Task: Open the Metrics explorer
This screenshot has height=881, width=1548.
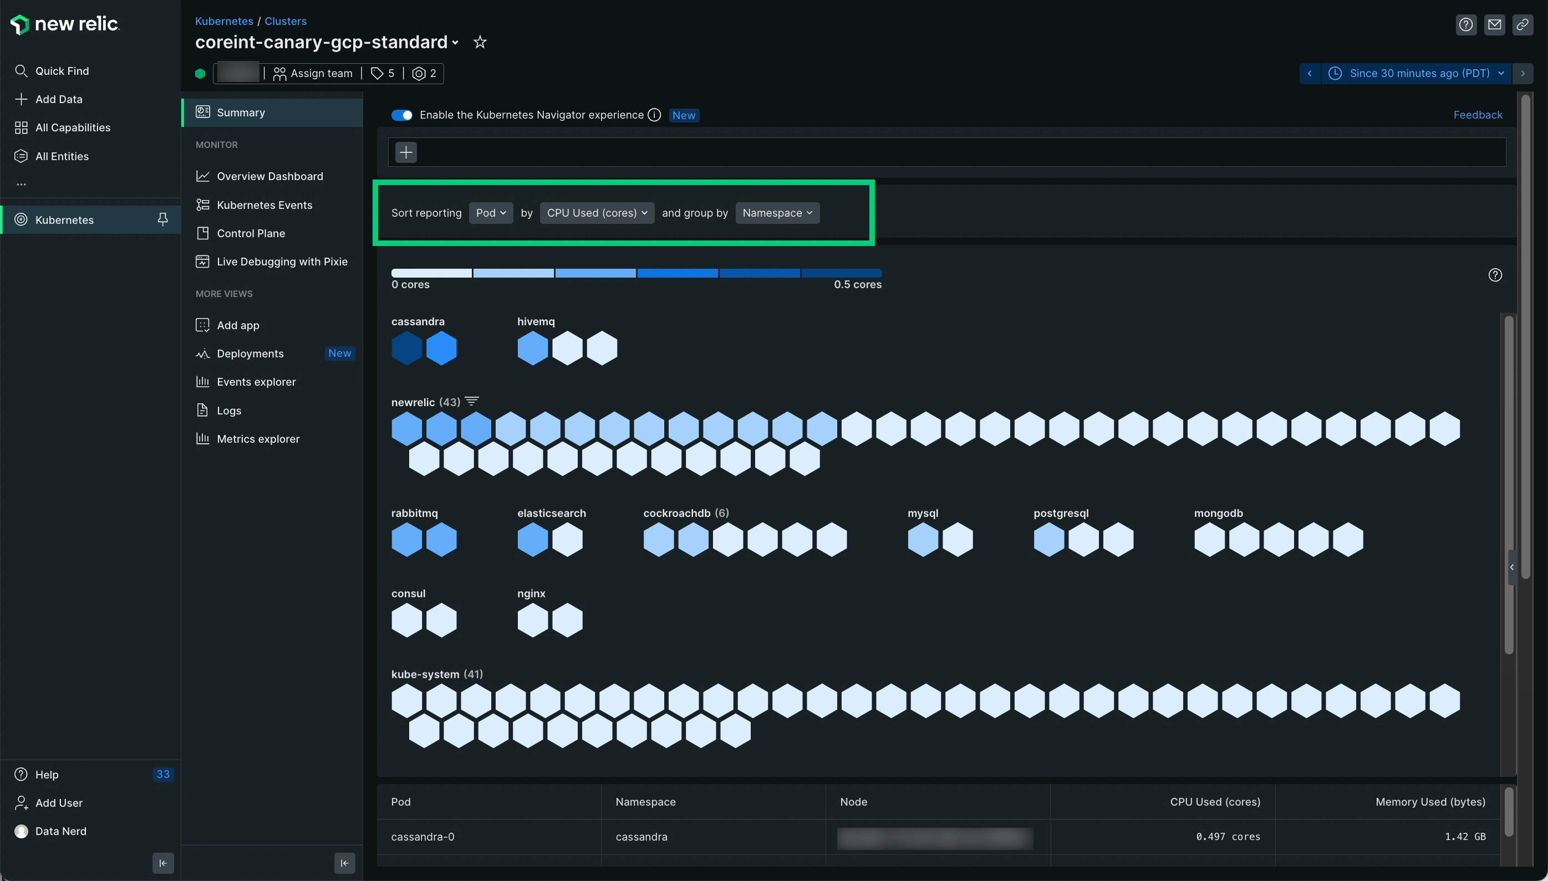Action: pos(258,439)
